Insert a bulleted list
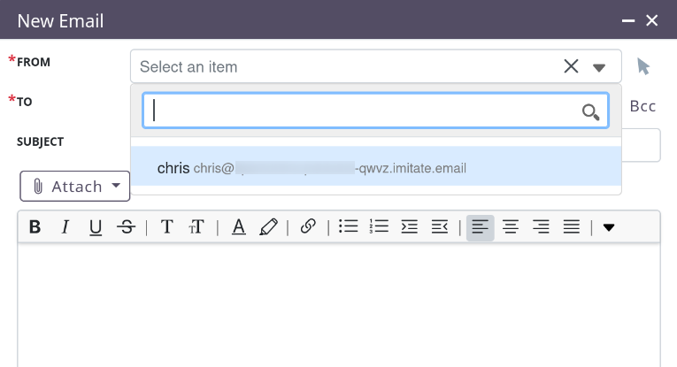This screenshot has height=367, width=677. click(349, 227)
